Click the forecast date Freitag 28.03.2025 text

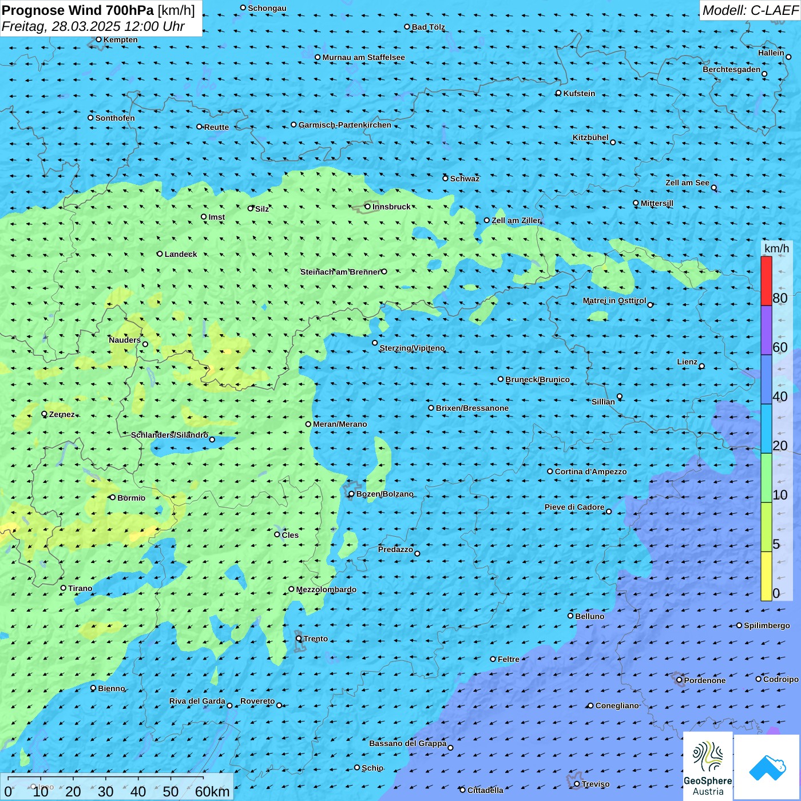click(x=93, y=26)
